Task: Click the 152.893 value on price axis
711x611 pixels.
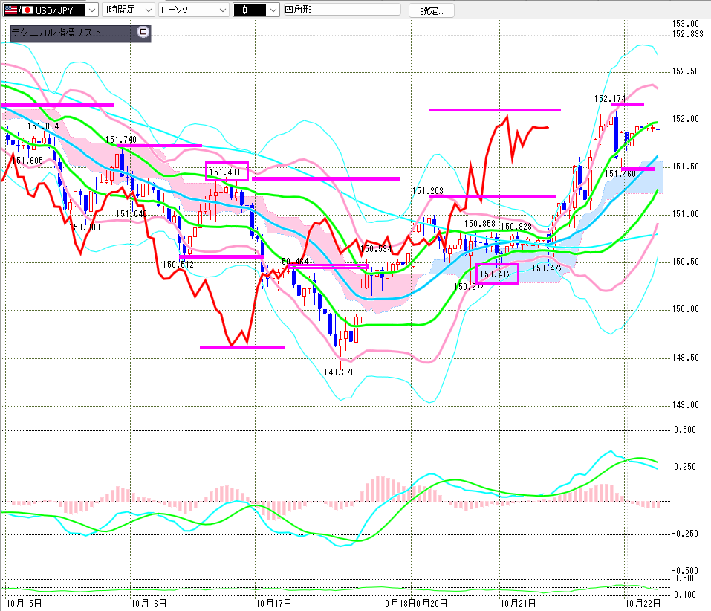Action: pos(687,34)
